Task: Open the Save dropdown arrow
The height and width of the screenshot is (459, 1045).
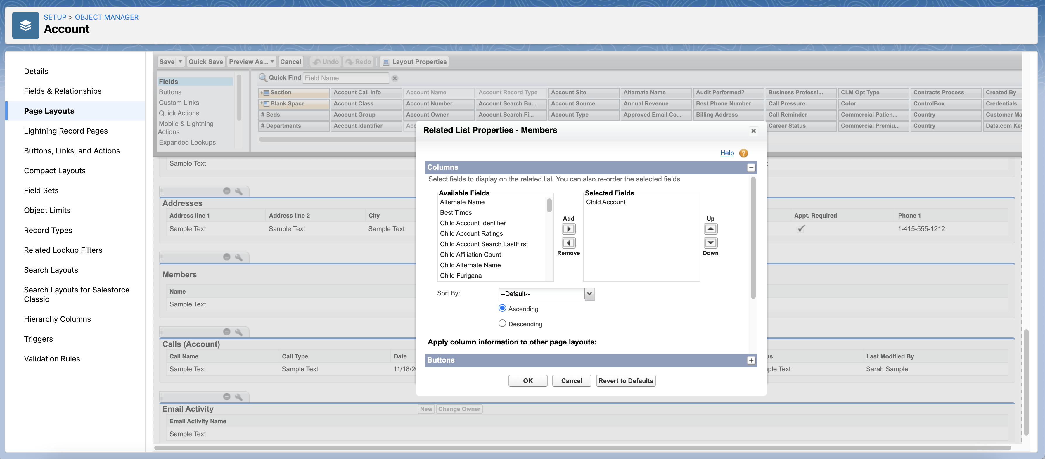Action: [x=181, y=62]
